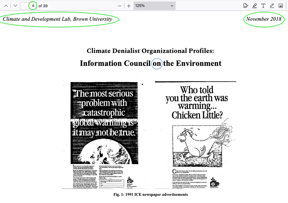288x203 pixels.
Task: Select the add text tool
Action: tap(263, 6)
